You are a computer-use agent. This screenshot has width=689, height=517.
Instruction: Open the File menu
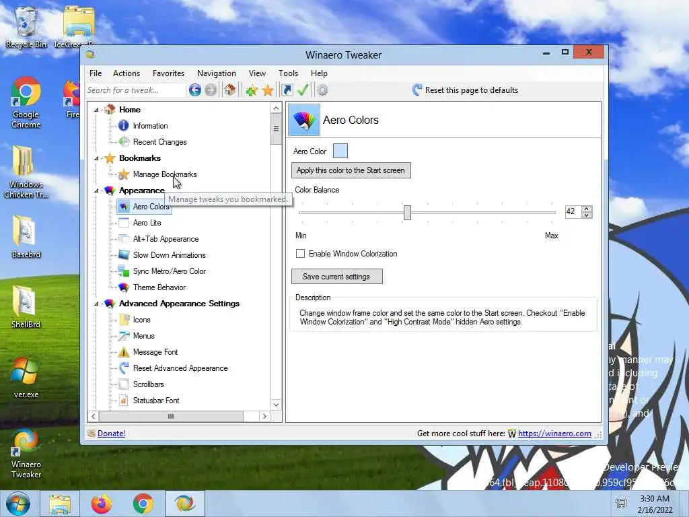tap(96, 73)
